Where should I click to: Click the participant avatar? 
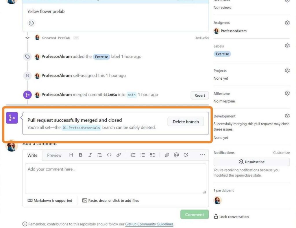pos(217,200)
